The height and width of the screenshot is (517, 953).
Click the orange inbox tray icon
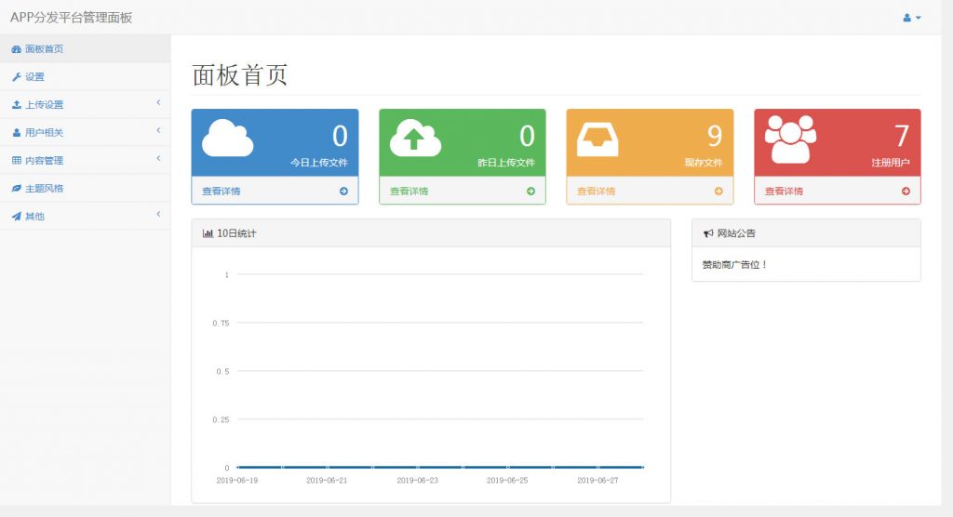click(597, 139)
